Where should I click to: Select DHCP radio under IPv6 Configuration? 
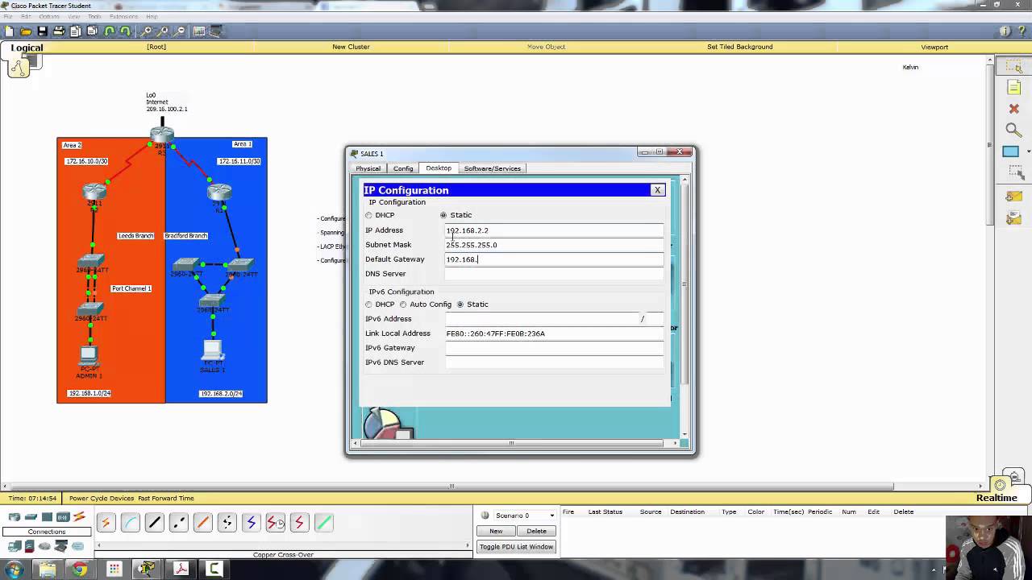click(368, 304)
